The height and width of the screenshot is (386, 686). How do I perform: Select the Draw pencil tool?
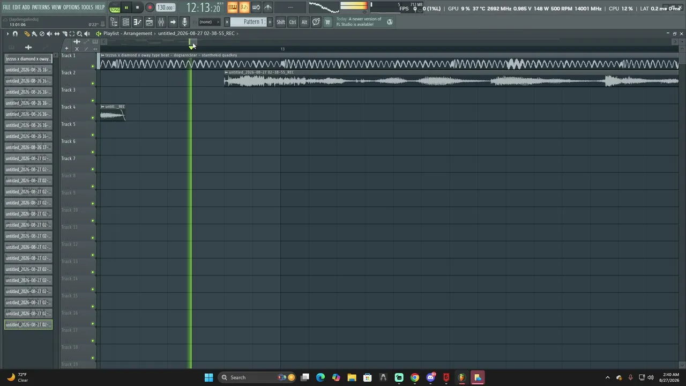(x=27, y=34)
